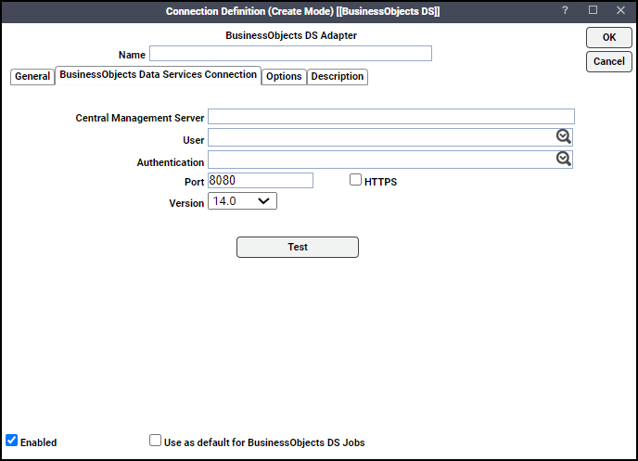Screen dimensions: 638x461
Task: Click the User label text
Action: click(193, 140)
